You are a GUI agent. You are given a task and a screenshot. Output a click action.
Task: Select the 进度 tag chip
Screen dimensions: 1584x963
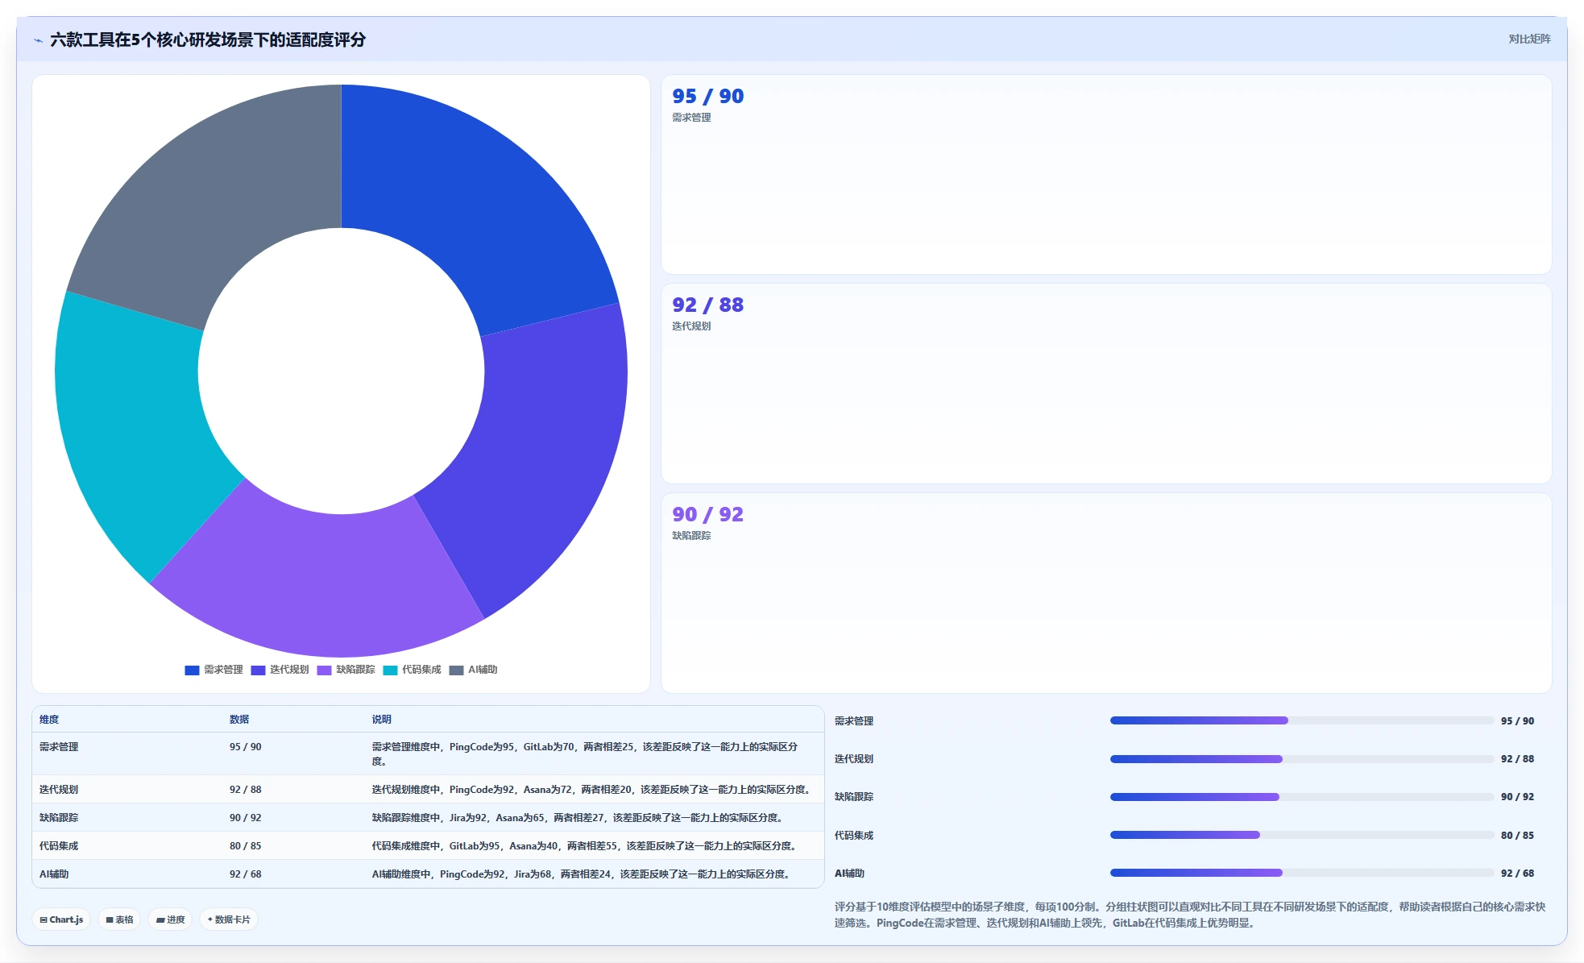(170, 919)
